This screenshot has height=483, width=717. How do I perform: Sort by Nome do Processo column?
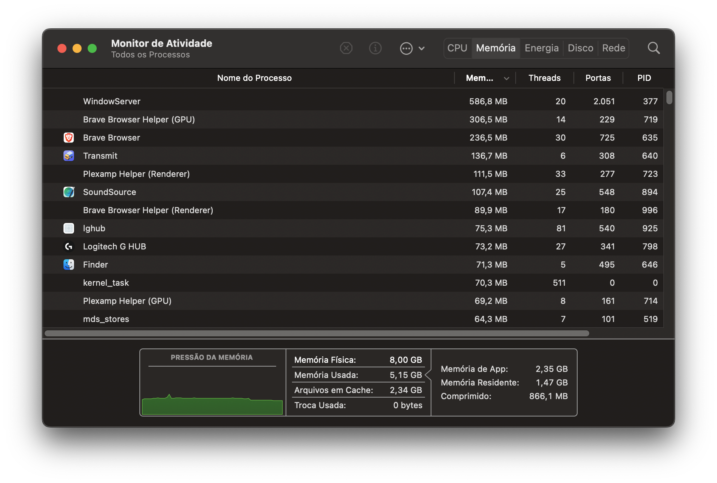[254, 78]
